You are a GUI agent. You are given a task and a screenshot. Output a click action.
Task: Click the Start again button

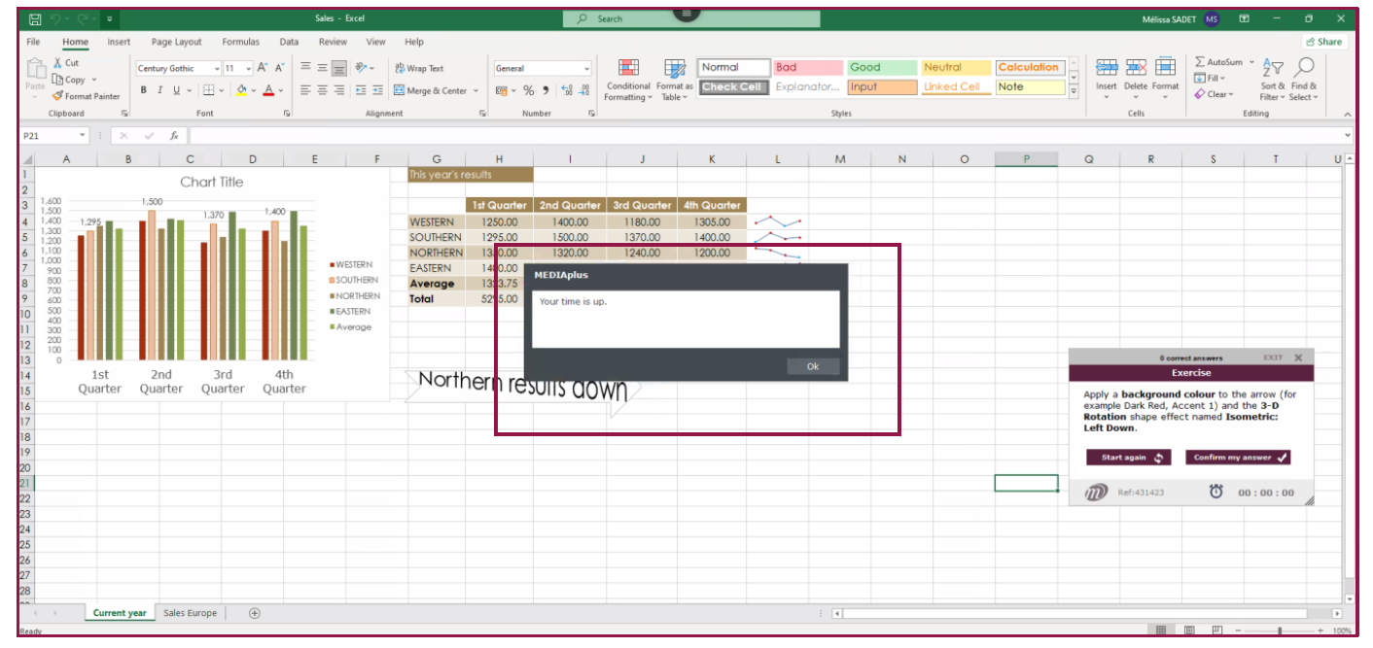1128,458
